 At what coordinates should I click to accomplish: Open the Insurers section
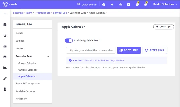point(20,48)
